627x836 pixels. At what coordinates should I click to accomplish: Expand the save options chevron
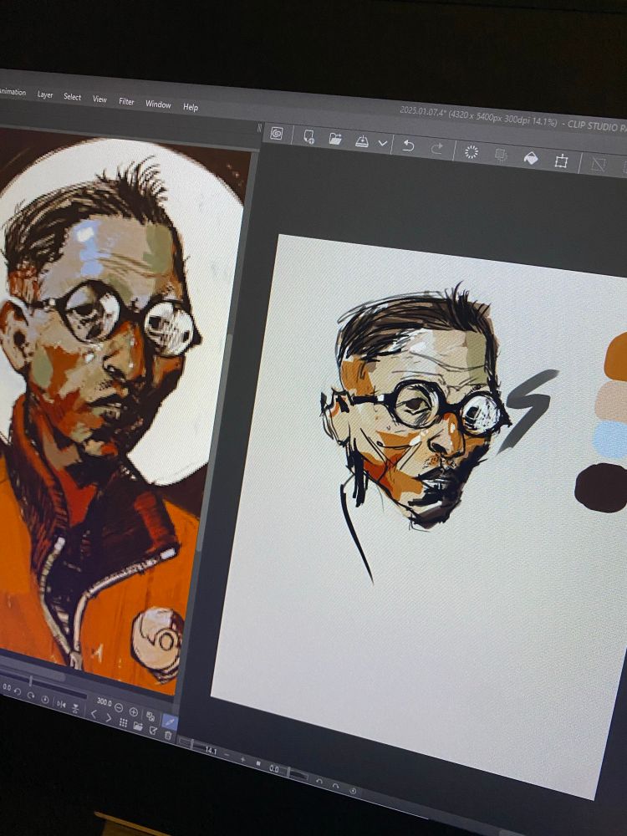[382, 144]
